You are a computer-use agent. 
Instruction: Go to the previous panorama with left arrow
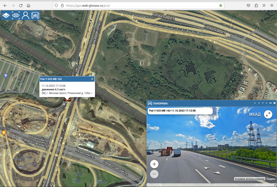pyautogui.click(x=255, y=103)
